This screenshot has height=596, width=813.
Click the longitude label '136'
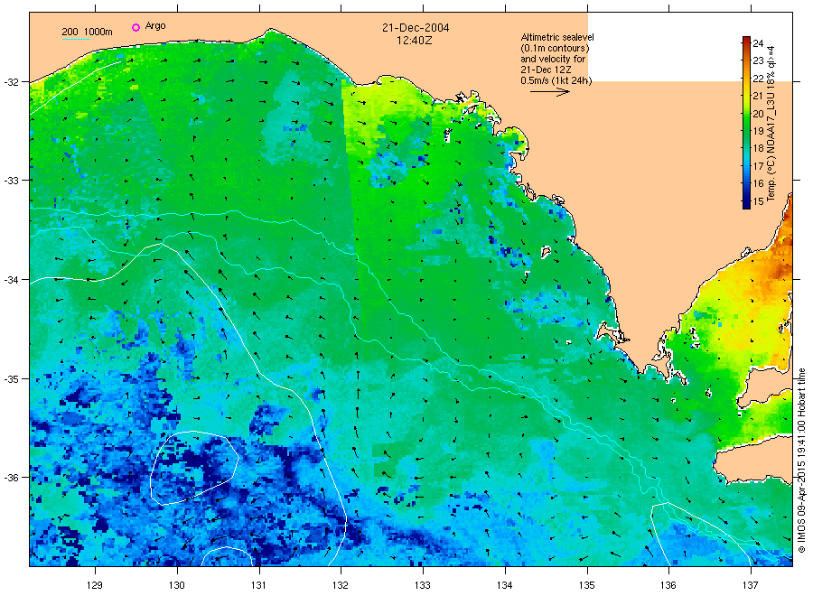click(x=668, y=585)
